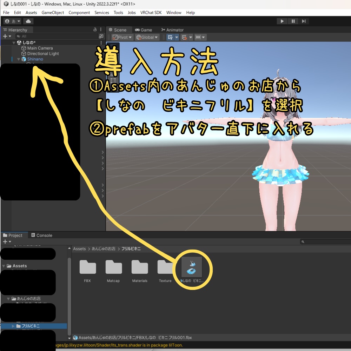The width and height of the screenshot is (351, 351).
Task: Start Play mode
Action: [282, 21]
